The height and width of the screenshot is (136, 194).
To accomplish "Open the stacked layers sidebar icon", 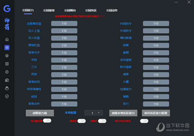I will [x=7, y=55].
